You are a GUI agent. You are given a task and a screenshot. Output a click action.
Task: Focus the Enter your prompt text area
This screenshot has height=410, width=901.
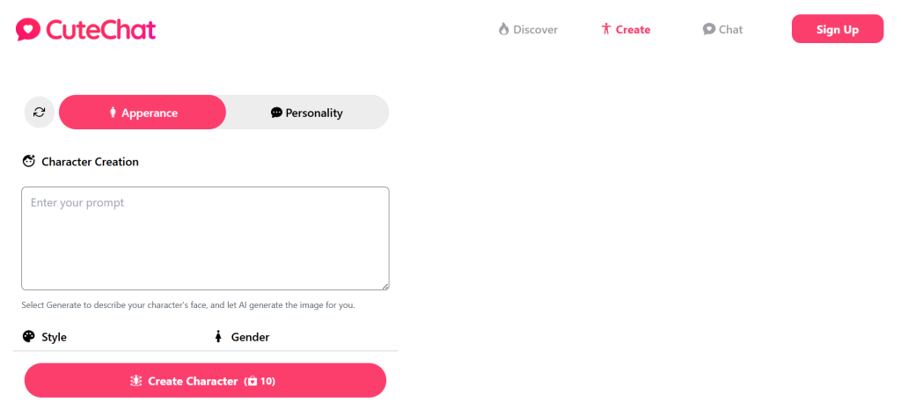[205, 238]
